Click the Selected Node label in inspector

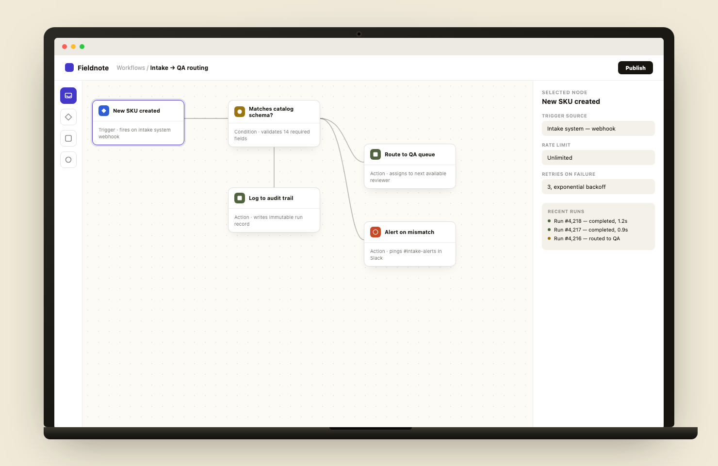(565, 92)
